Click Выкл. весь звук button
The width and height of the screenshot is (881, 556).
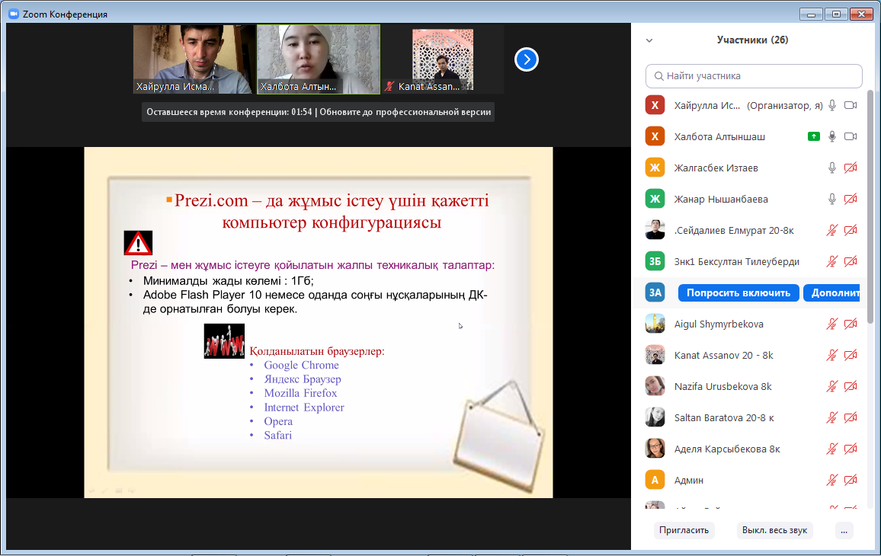774,530
